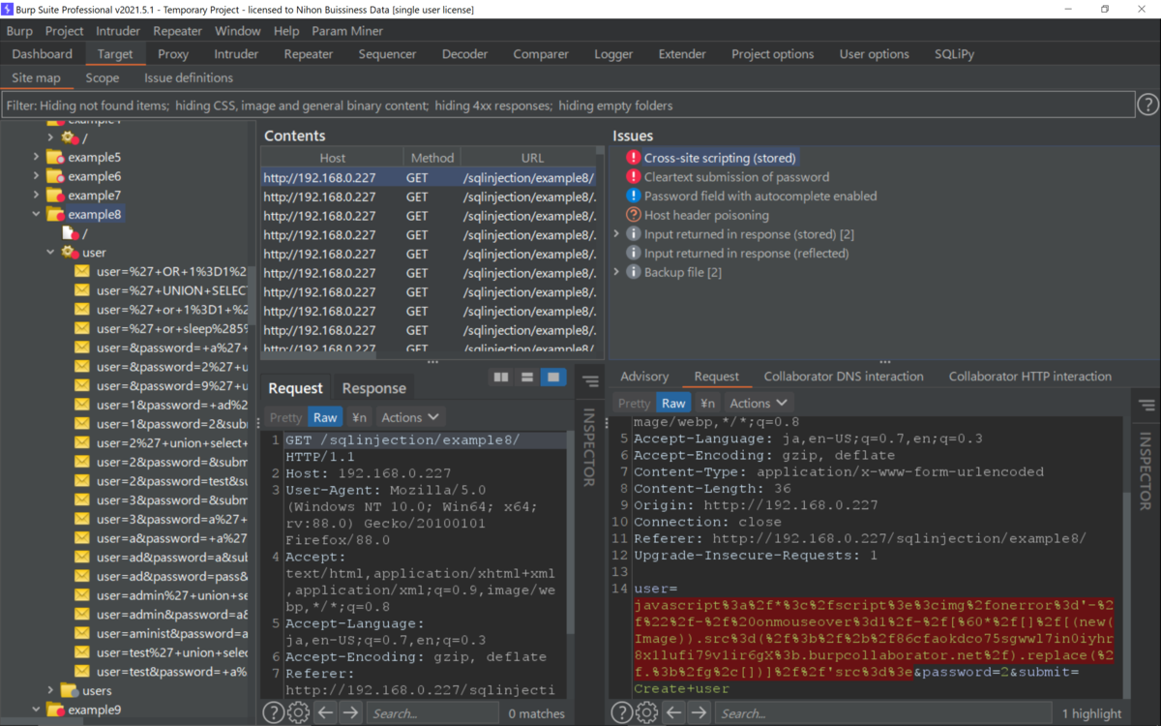Sort contents by Method column
1161x726 pixels.
432,158
